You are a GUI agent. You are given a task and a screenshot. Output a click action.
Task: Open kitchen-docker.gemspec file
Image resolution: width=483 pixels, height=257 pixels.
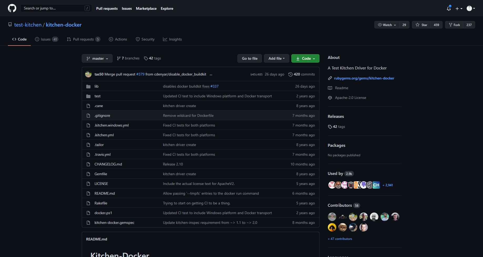114,223
